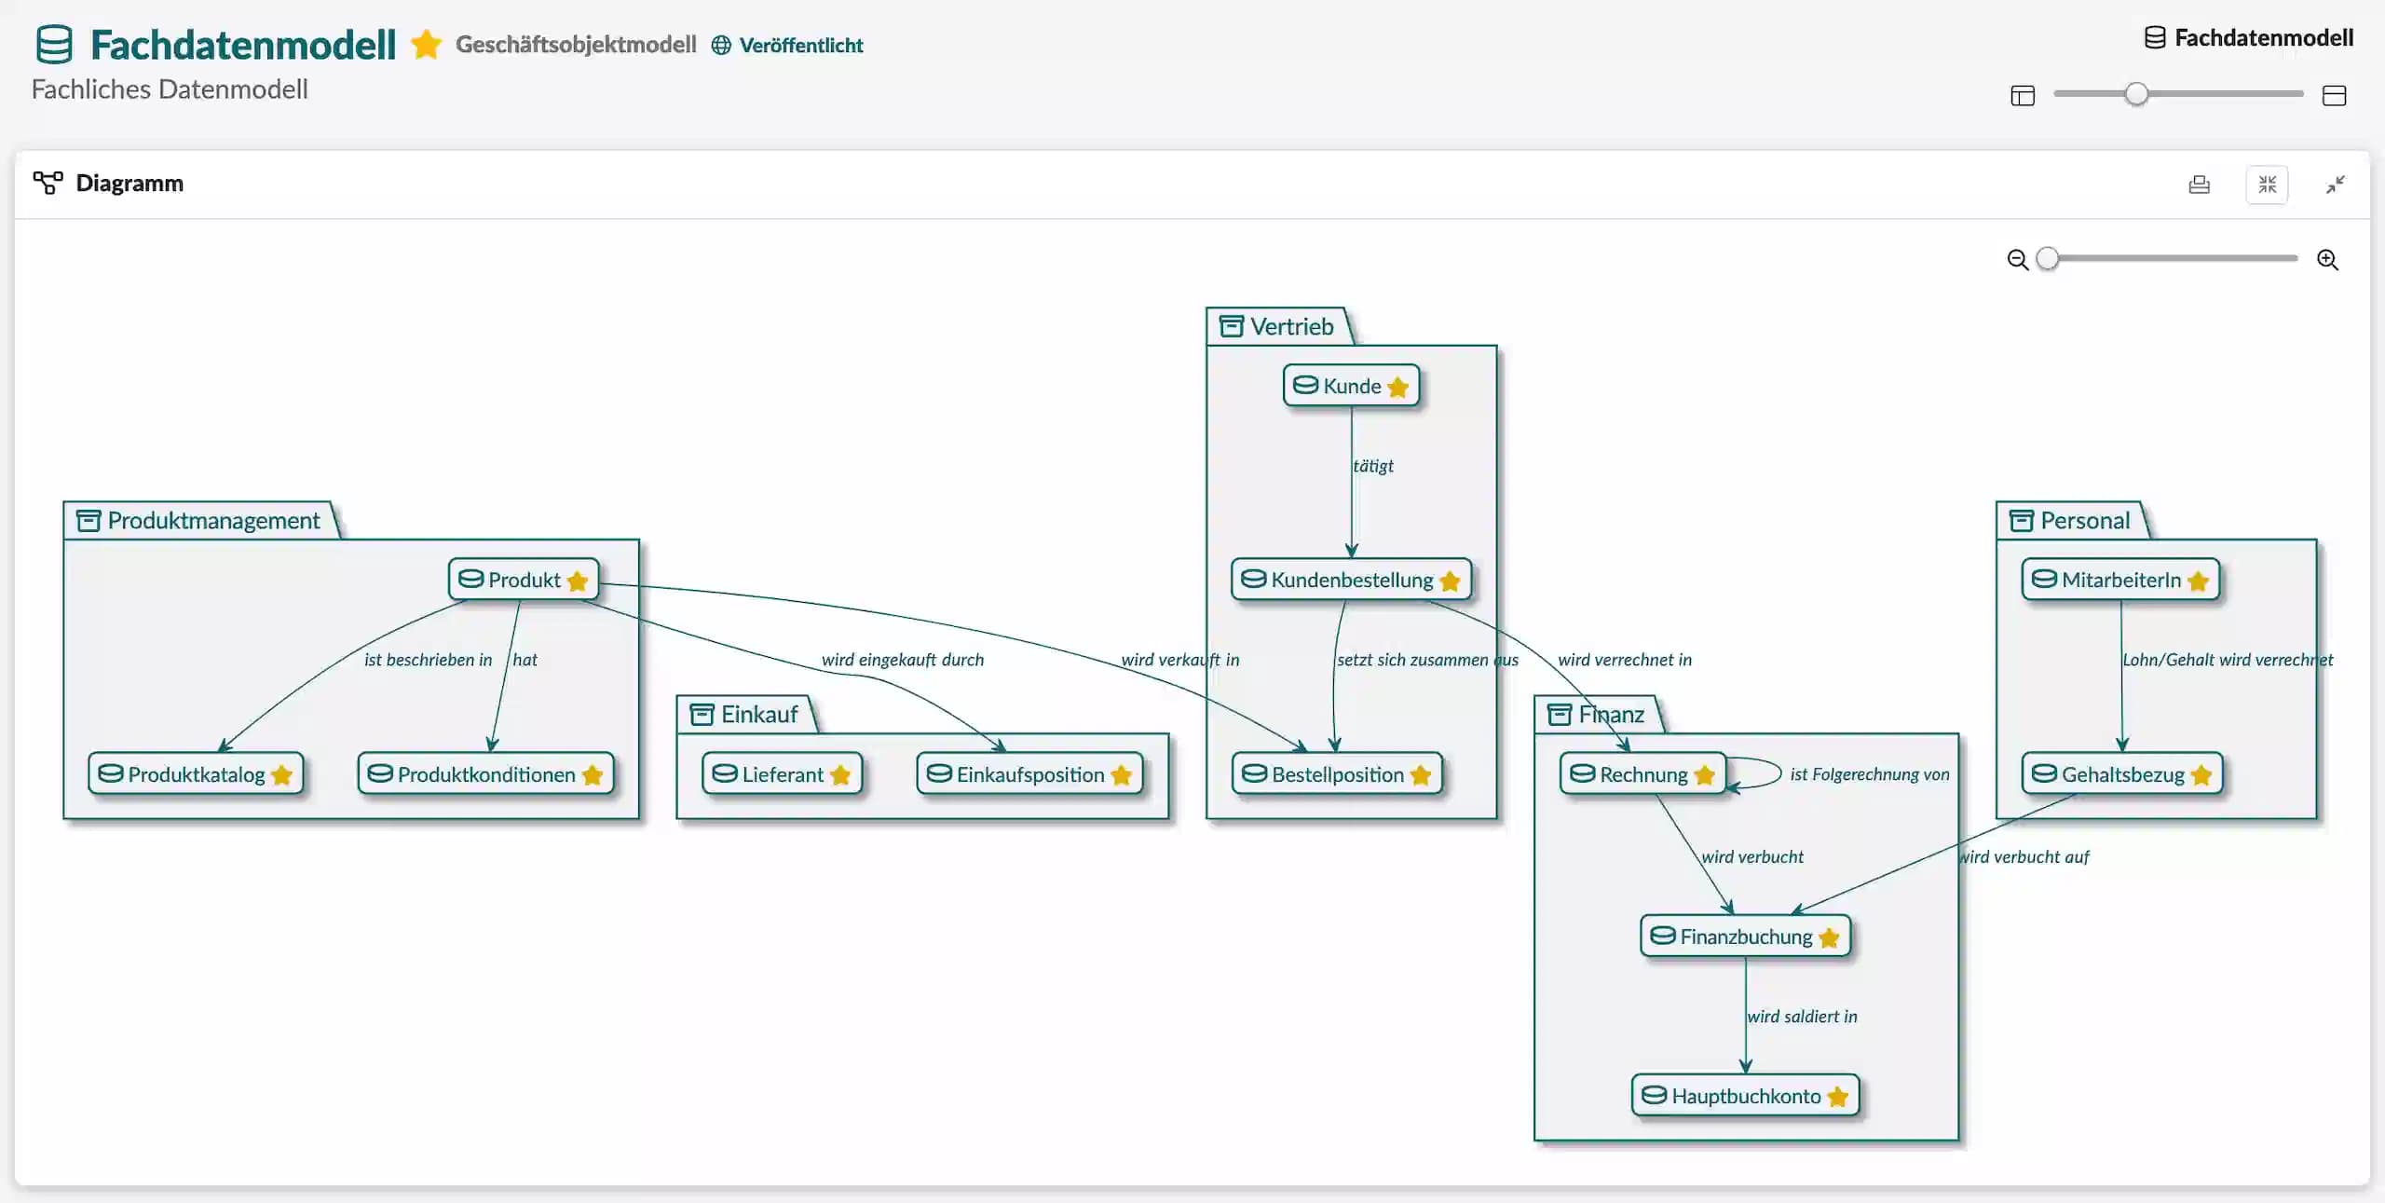Open the Produkt business object node
The image size is (2385, 1203).
point(524,580)
